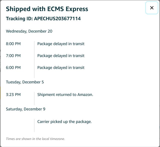Screen dimensions: 160x147
Task: Click the local timezone footnote text
Action: [x=35, y=139]
